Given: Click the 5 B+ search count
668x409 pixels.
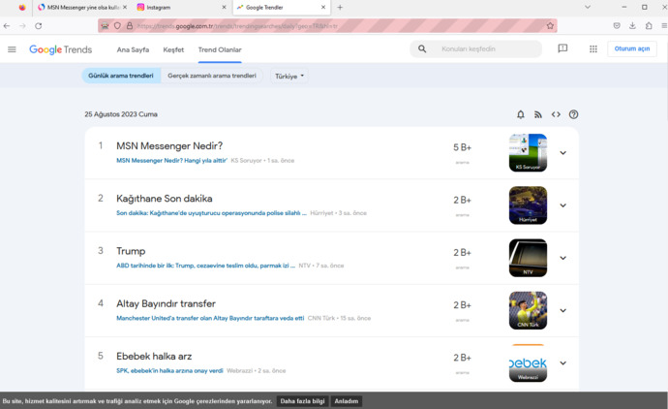Looking at the screenshot, I should [x=462, y=147].
